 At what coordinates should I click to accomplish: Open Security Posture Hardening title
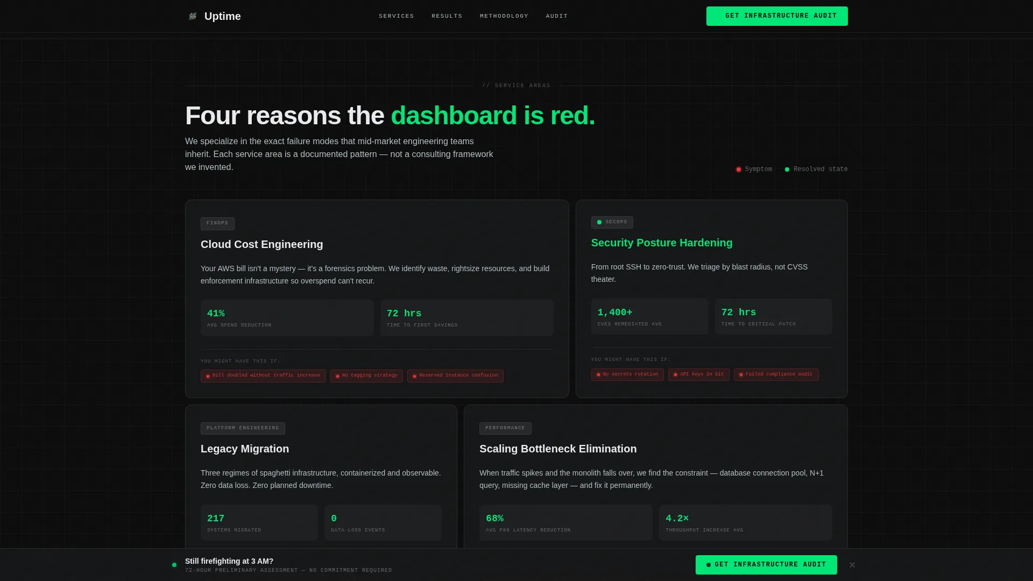(x=662, y=243)
